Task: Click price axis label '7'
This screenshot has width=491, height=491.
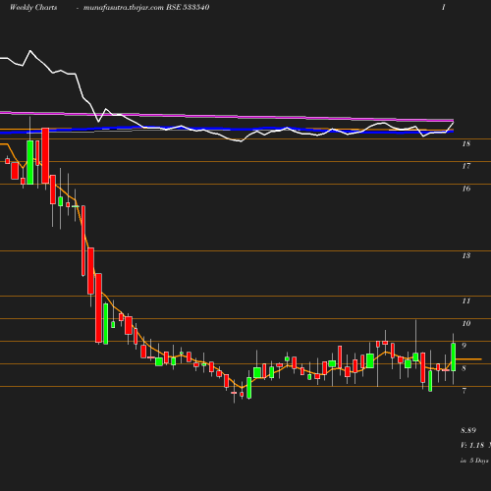Action: pos(464,391)
